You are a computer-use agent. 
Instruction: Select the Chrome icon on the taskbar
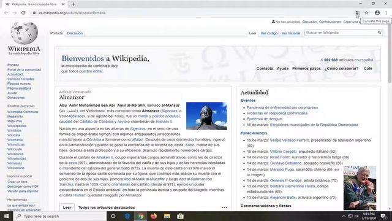click(140, 216)
